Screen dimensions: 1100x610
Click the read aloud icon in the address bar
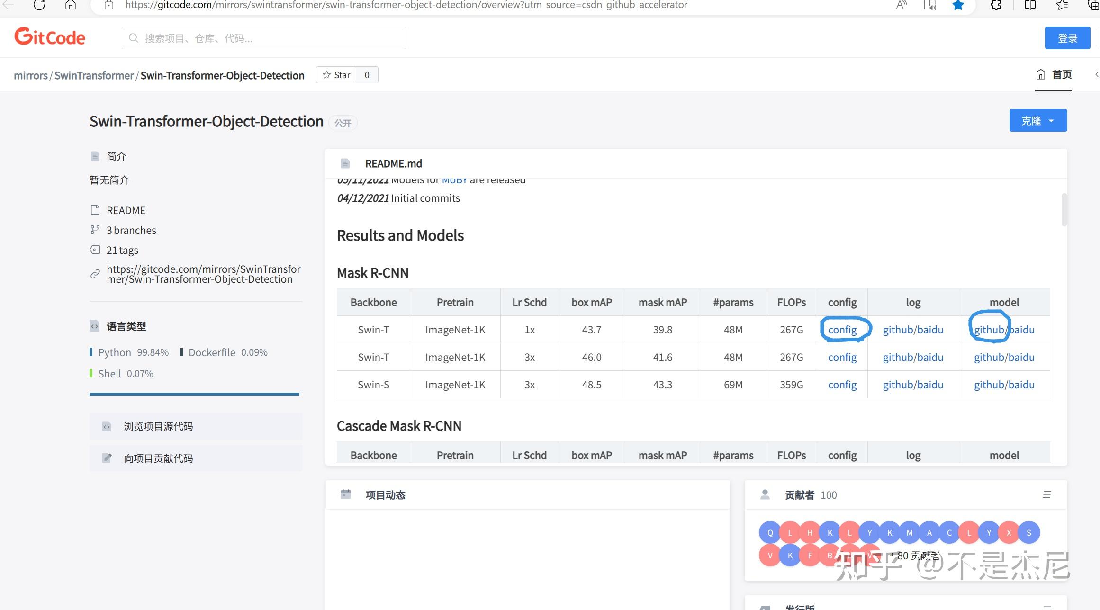click(902, 5)
